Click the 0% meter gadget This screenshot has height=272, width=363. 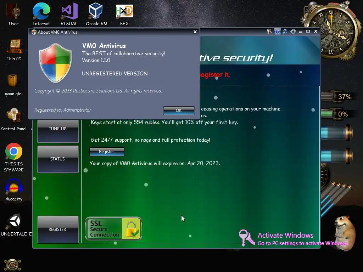pyautogui.click(x=337, y=114)
